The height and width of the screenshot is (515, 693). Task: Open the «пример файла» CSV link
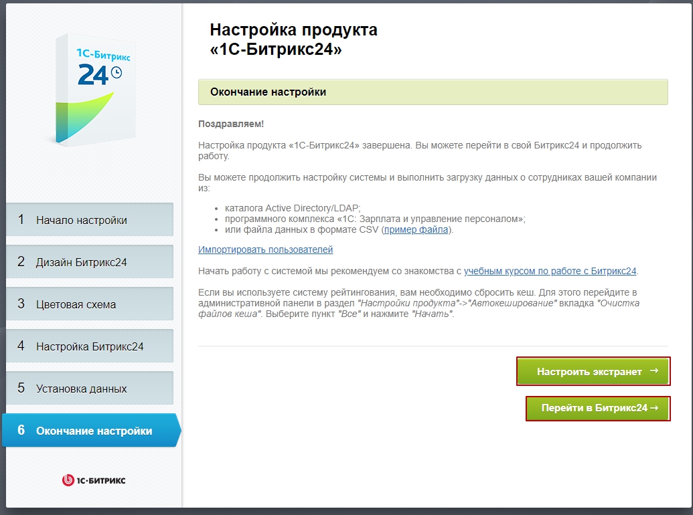pos(416,229)
